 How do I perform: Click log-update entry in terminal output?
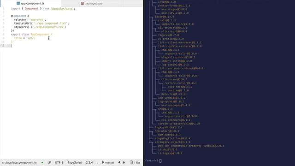tap(171, 101)
